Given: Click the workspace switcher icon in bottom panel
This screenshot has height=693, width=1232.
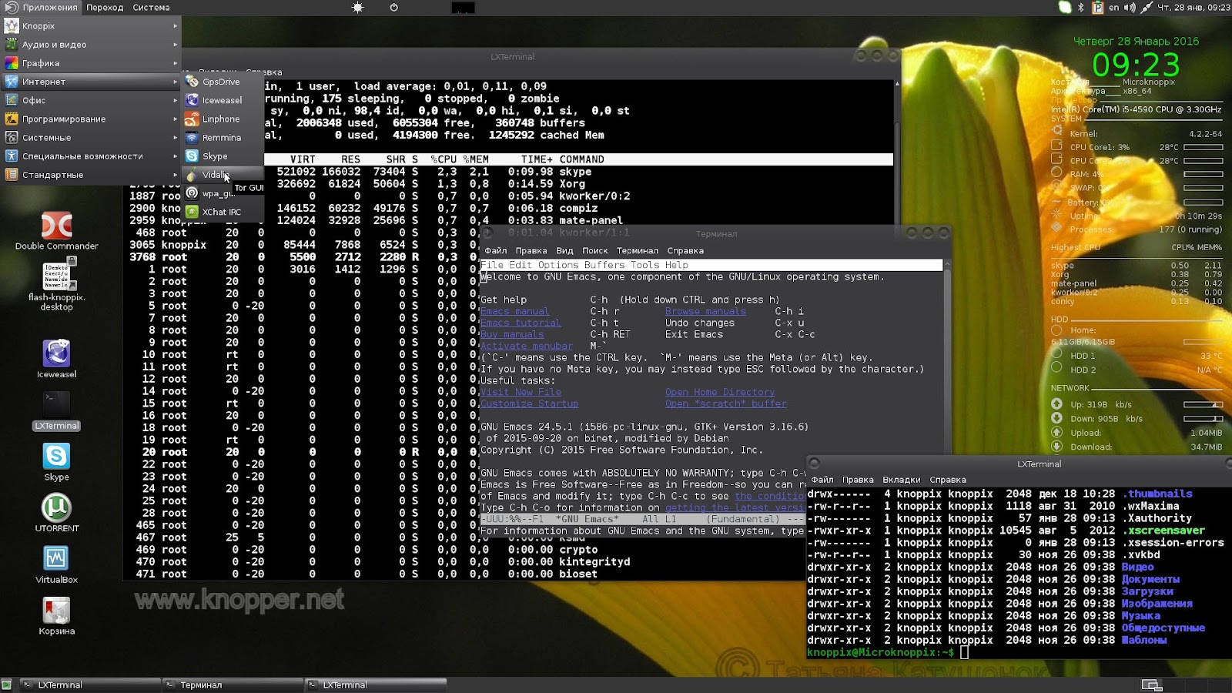Looking at the screenshot, I should [x=1152, y=685].
